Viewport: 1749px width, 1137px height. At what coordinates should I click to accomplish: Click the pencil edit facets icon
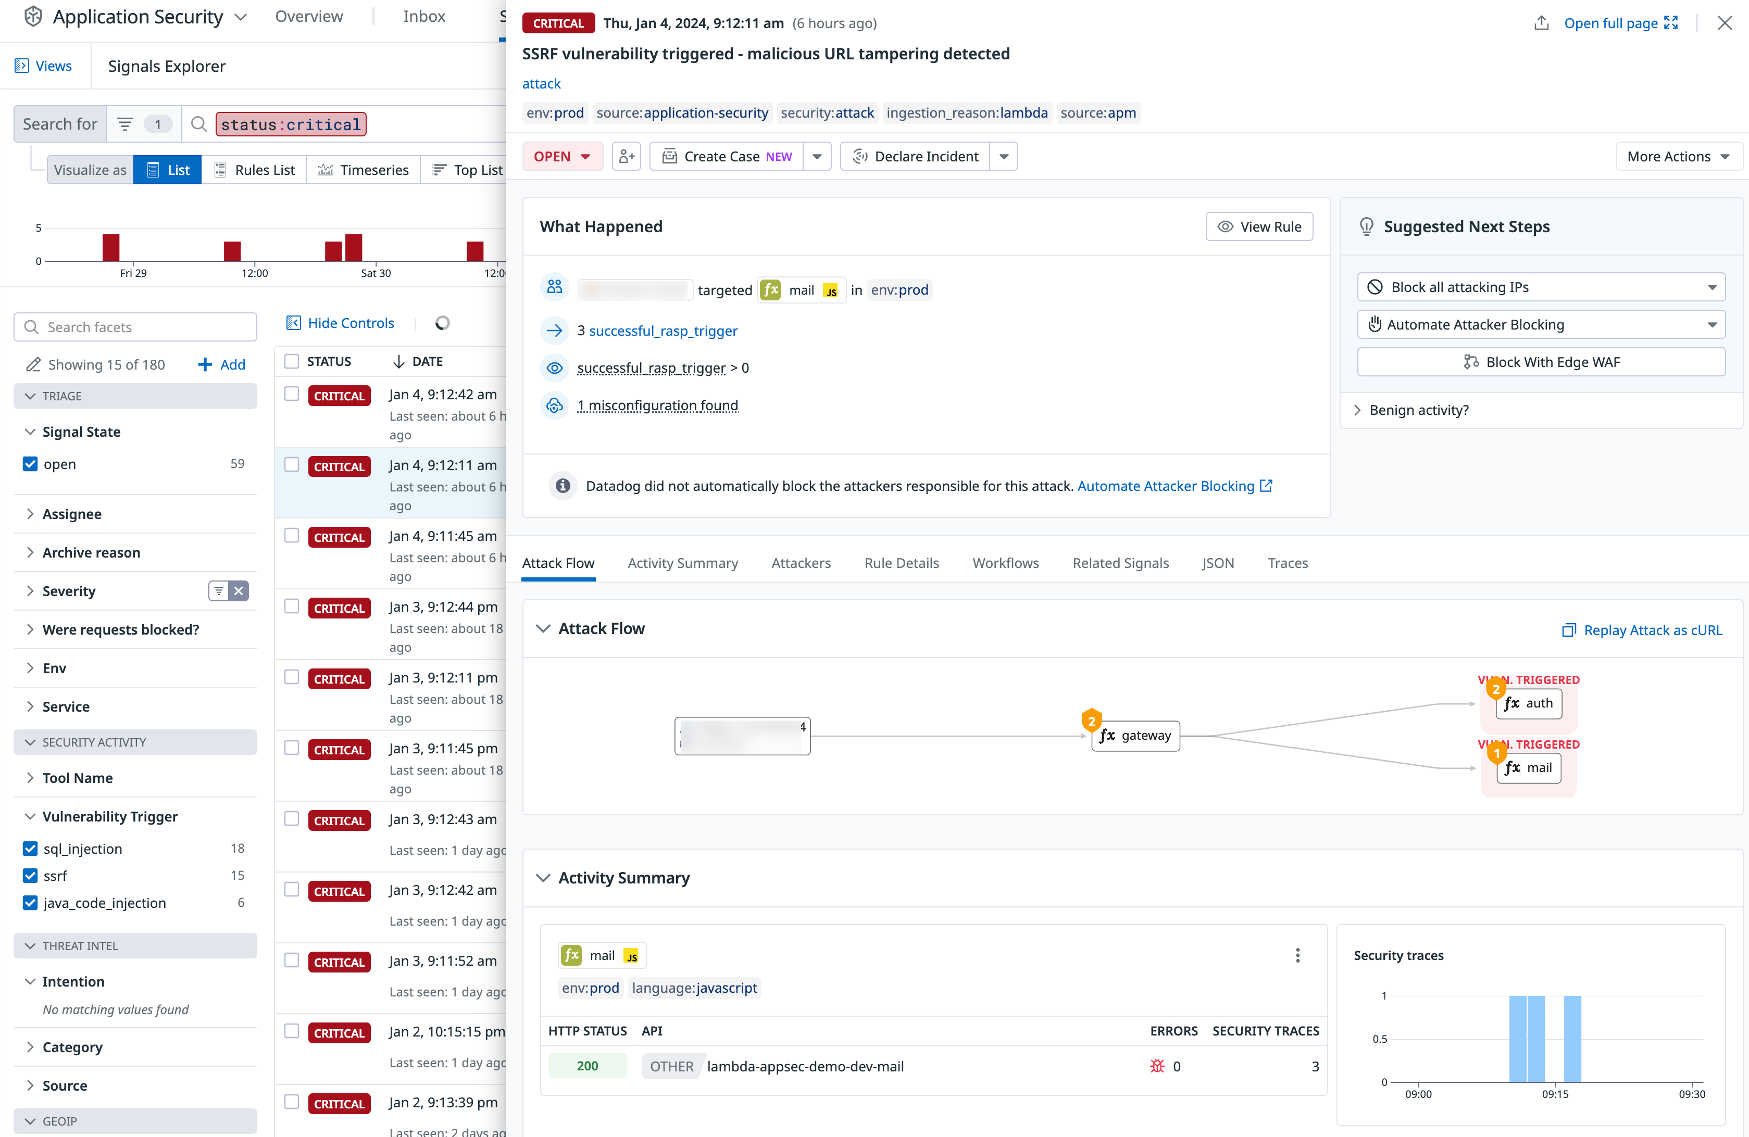[33, 364]
